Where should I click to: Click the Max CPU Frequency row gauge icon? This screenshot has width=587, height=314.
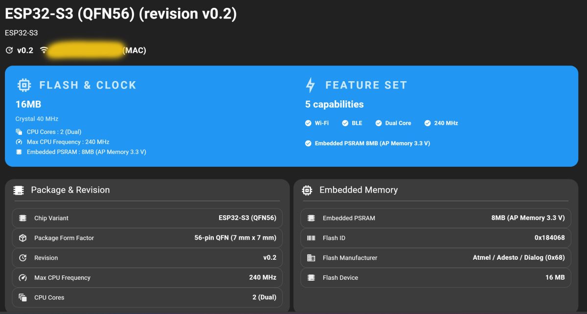(23, 278)
